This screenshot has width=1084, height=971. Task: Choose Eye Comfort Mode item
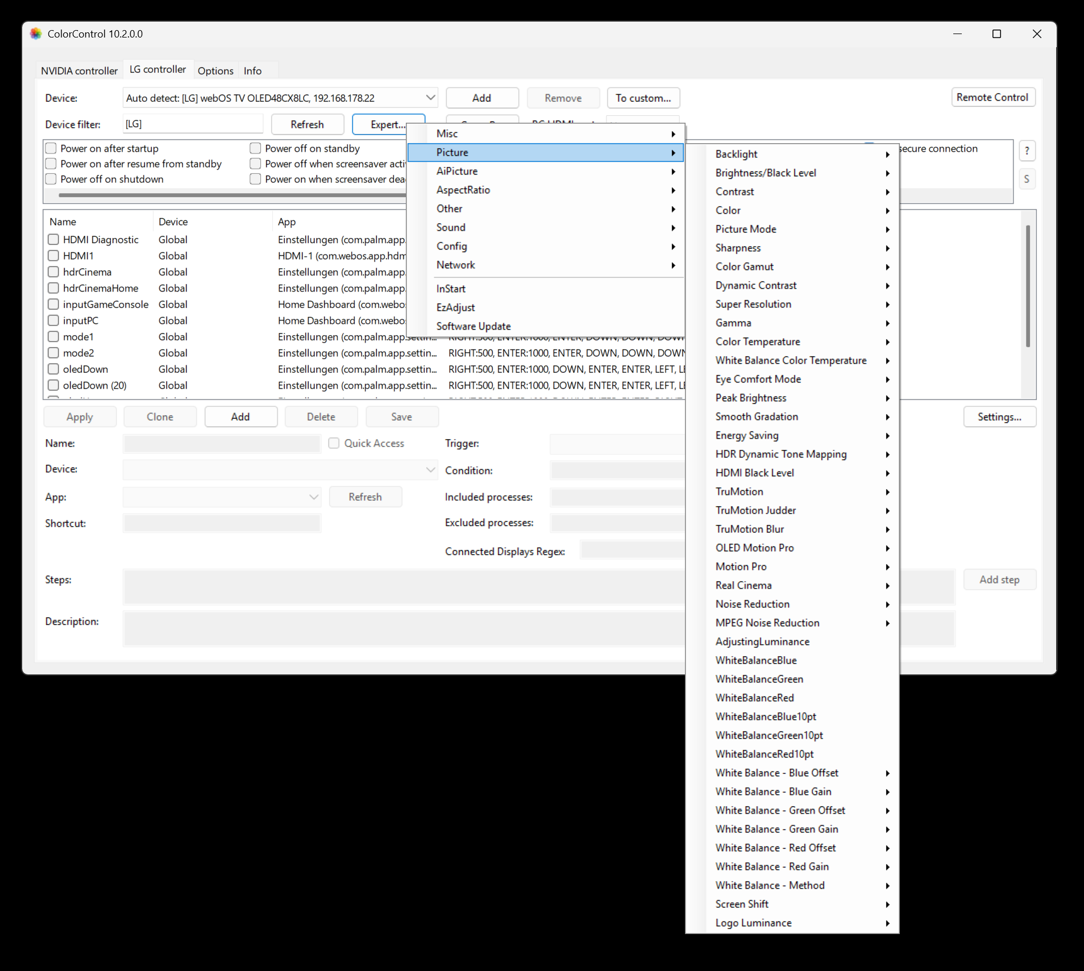click(792, 379)
